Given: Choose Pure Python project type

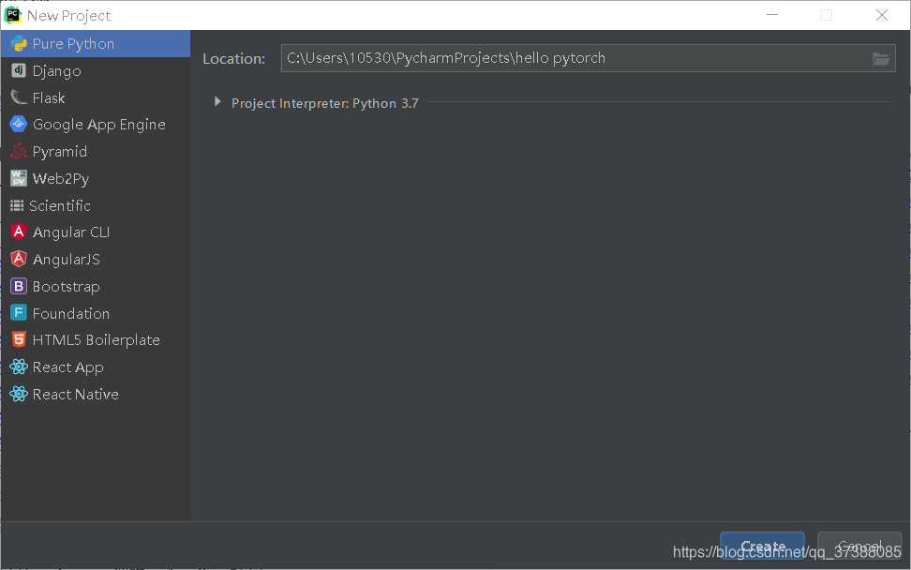Looking at the screenshot, I should click(96, 43).
